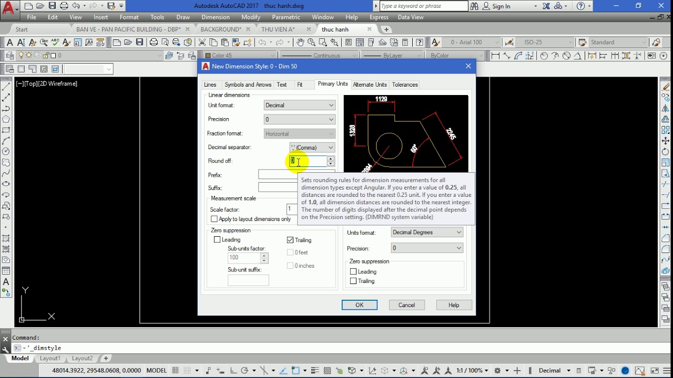Click the Aligned dimension tool icon
The image size is (673, 378).
pos(507,56)
